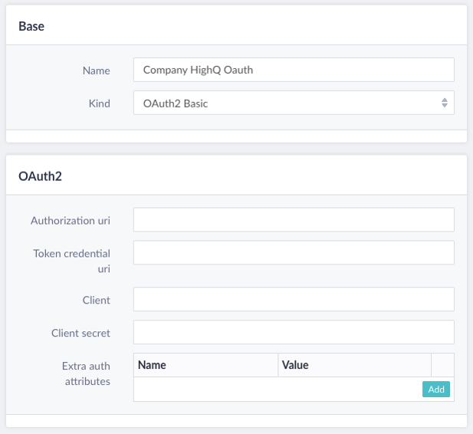The height and width of the screenshot is (434, 473).
Task: Click the Client label text
Action: [x=96, y=301]
